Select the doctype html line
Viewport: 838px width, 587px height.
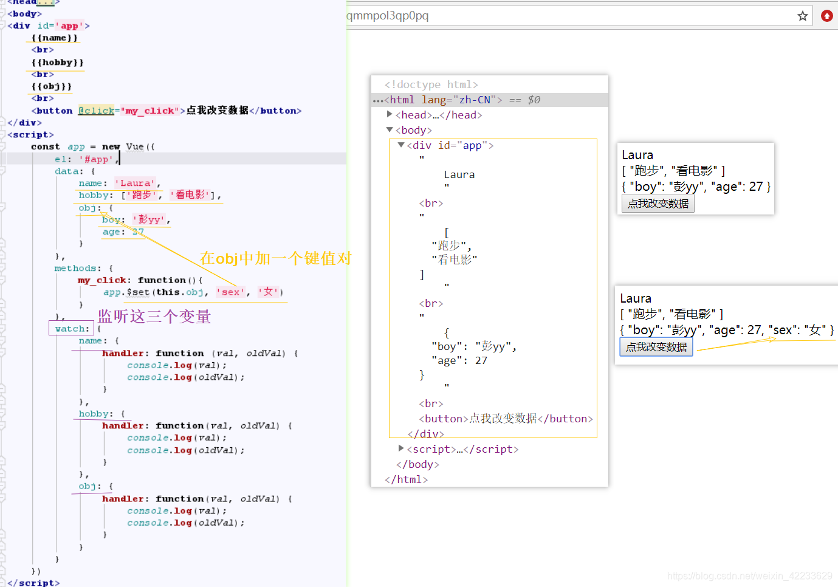click(431, 84)
